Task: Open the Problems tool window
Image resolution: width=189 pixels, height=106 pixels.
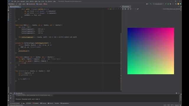Action: pos(36,103)
